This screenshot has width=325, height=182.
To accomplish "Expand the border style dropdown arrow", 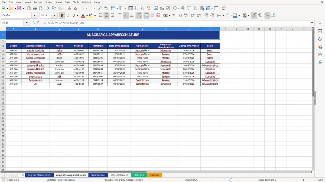I will point(231,15).
